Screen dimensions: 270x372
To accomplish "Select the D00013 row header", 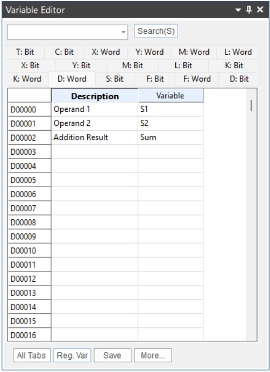I will [x=30, y=293].
